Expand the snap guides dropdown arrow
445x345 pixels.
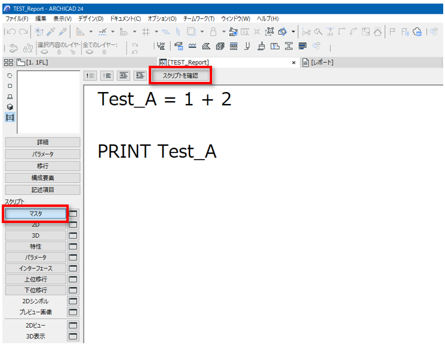113,32
